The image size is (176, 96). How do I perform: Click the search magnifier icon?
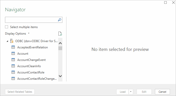pos(59,20)
